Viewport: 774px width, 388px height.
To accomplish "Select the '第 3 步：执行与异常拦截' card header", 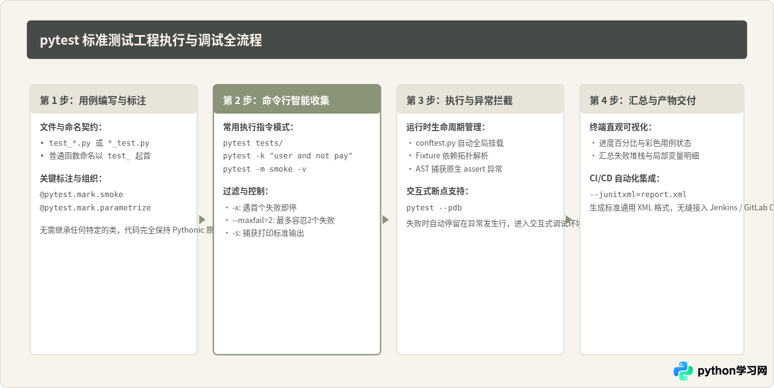I will coord(480,99).
